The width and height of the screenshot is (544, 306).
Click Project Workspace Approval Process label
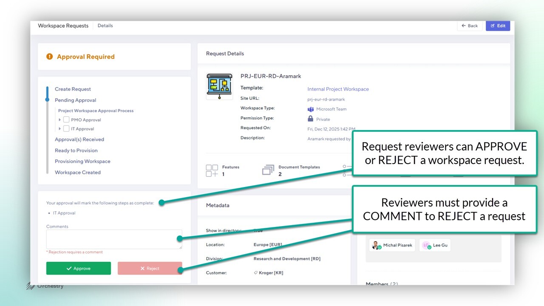click(x=96, y=111)
